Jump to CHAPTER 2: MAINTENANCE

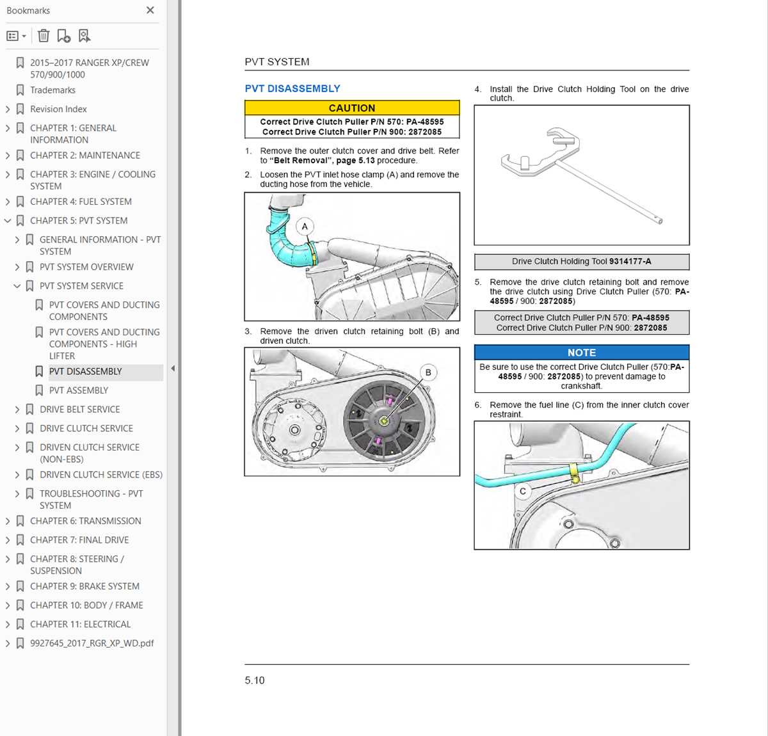(85, 156)
